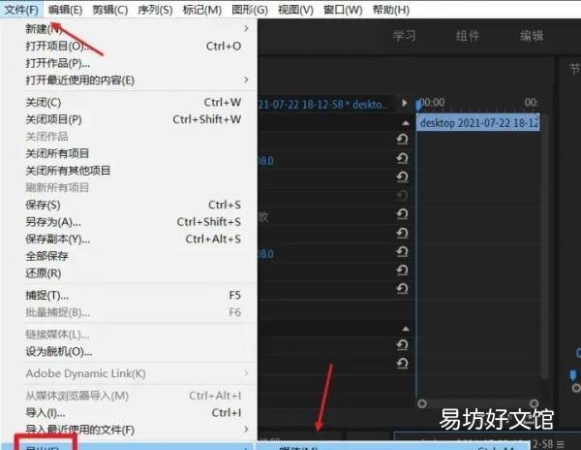Click the greyed-out disabled reset icon
This screenshot has width=581, height=450.
click(x=403, y=196)
